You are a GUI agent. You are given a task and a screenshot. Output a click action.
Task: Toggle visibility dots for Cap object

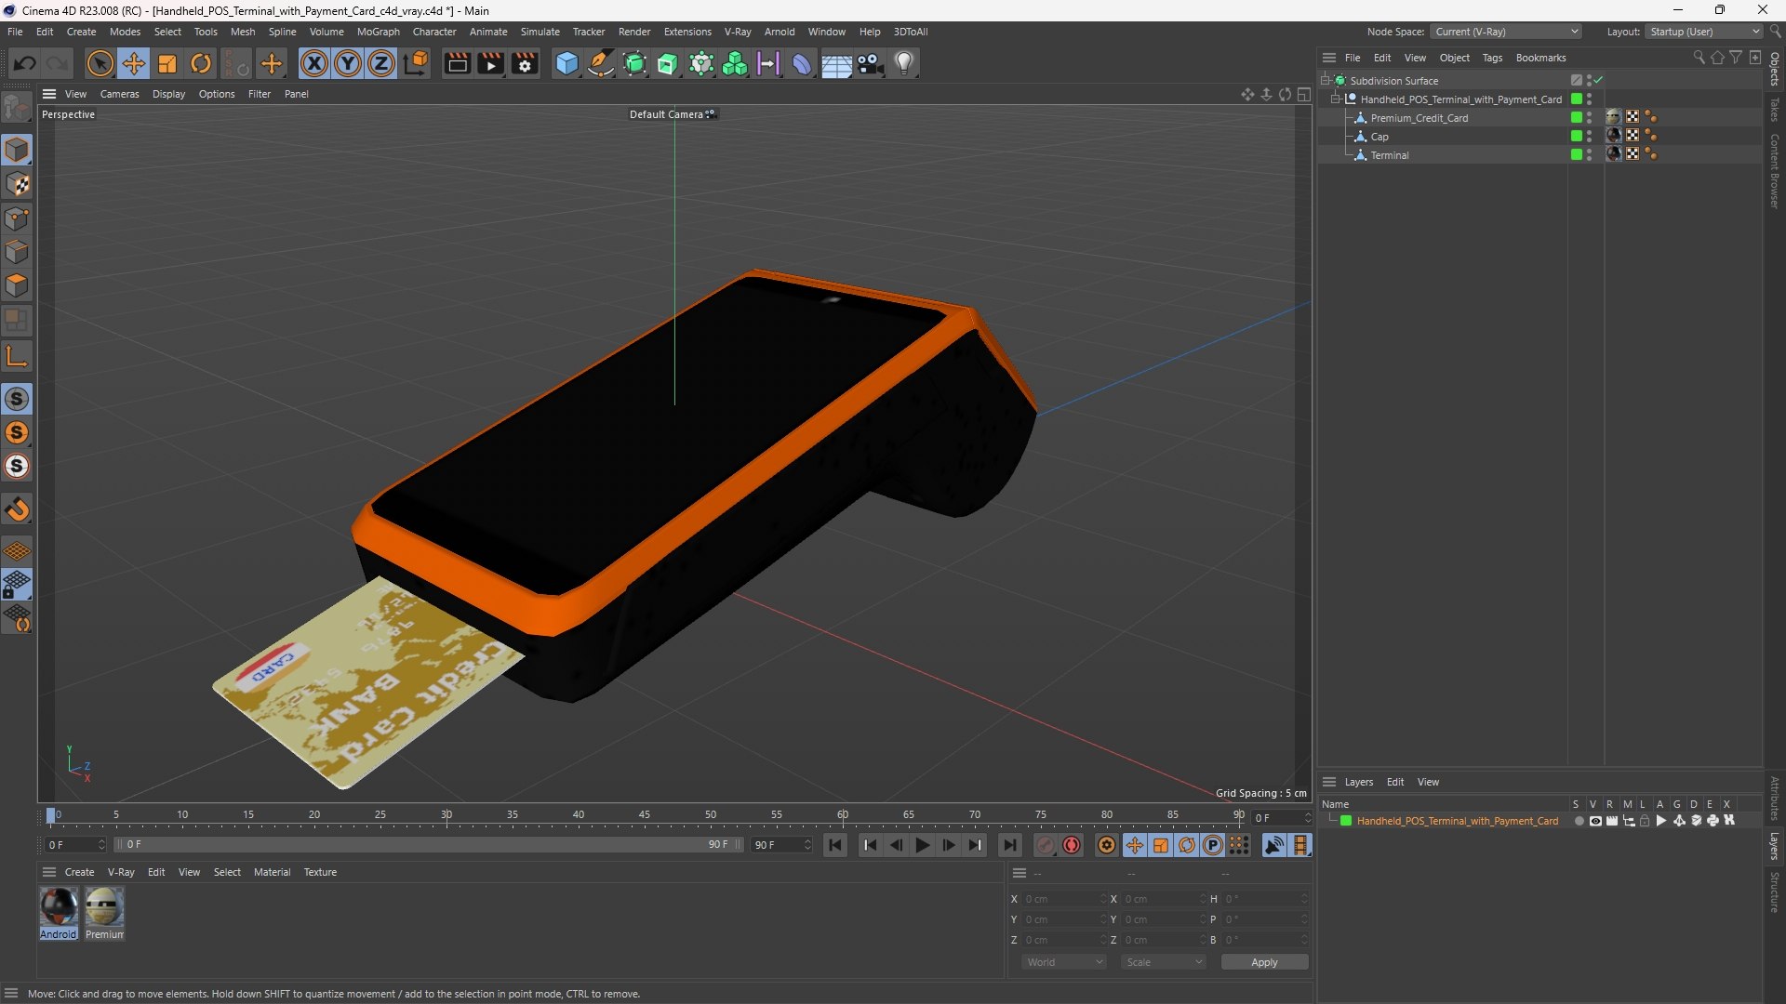[1589, 137]
